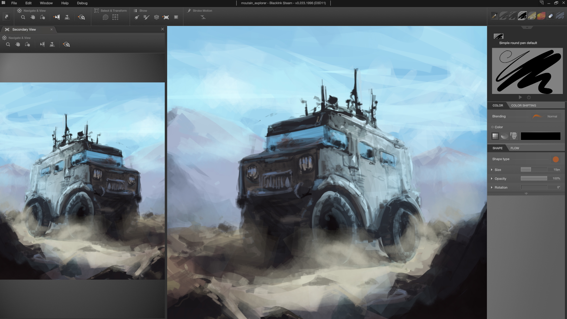Show the brush editor (plug icon)
This screenshot has height=319, width=567.
coord(137,17)
